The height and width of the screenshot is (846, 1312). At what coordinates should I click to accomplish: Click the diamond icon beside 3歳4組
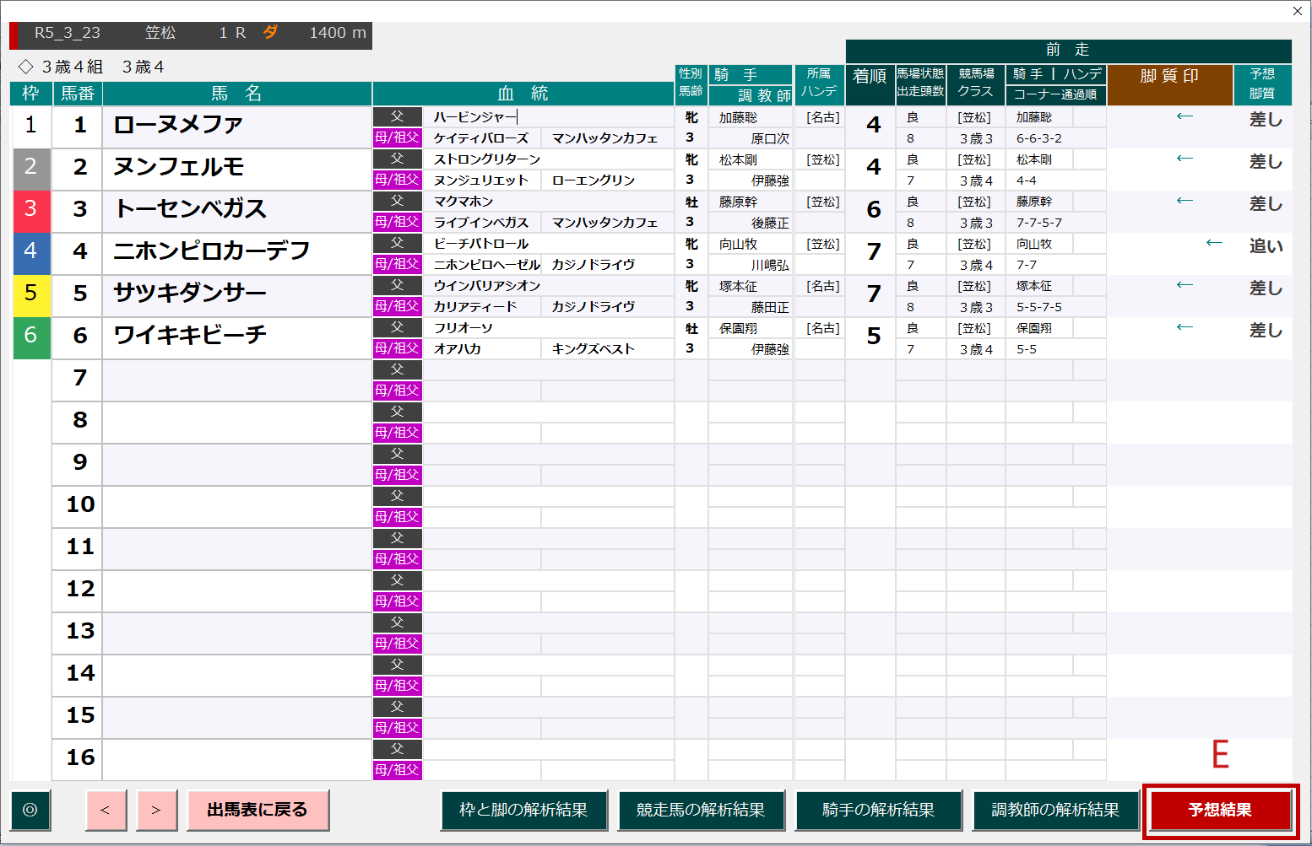pos(26,66)
